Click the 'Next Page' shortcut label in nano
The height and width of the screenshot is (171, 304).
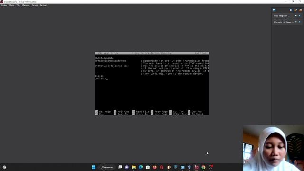pyautogui.click(x=161, y=114)
